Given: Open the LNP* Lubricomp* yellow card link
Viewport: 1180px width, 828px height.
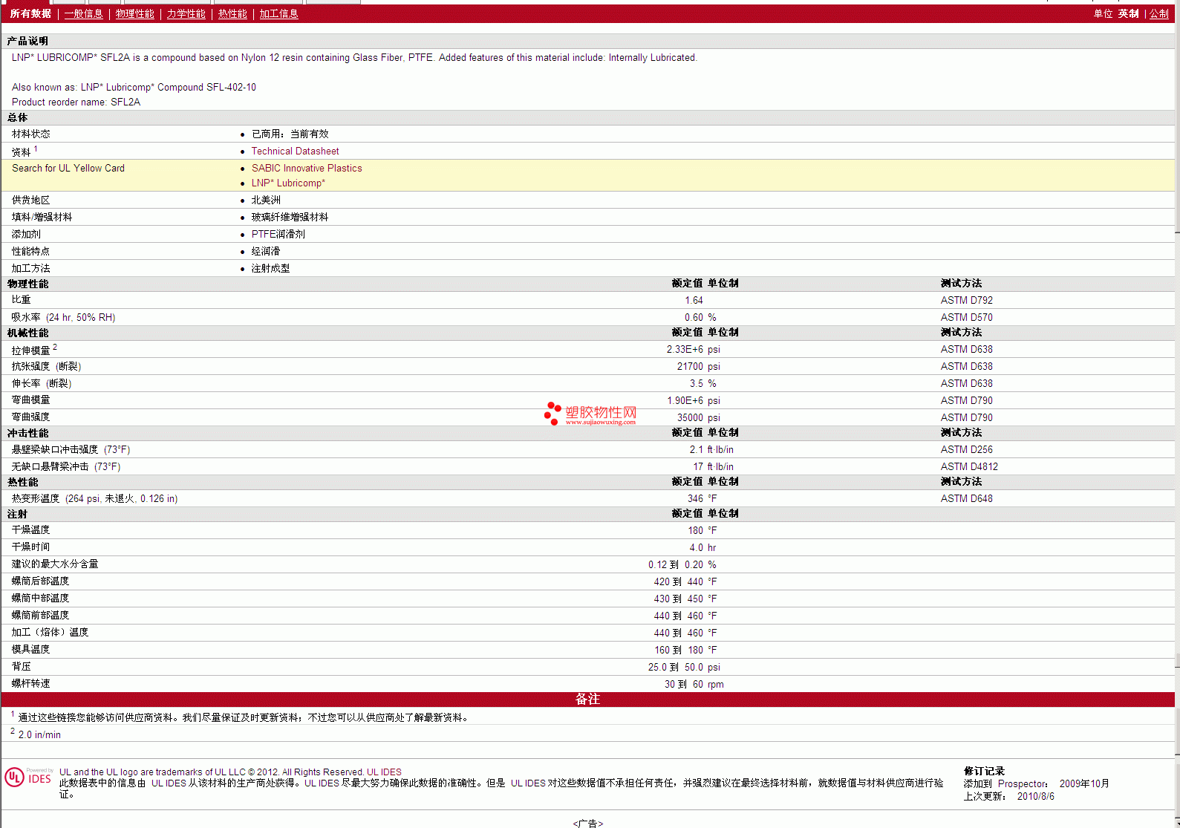Looking at the screenshot, I should point(288,183).
